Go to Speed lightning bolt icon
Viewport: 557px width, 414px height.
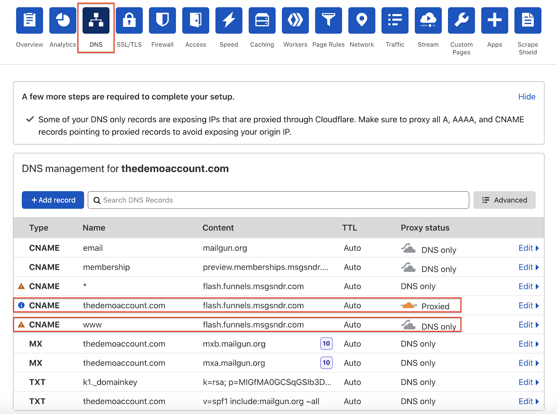(229, 21)
